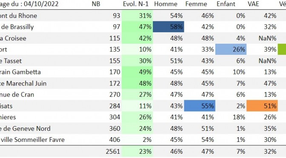The image size is (286, 158).
Task: Select the 406 count cell
Action: coord(115,140)
